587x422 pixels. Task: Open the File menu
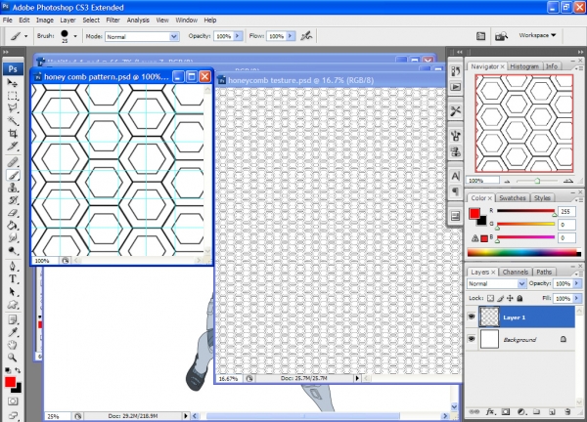[x=8, y=21]
